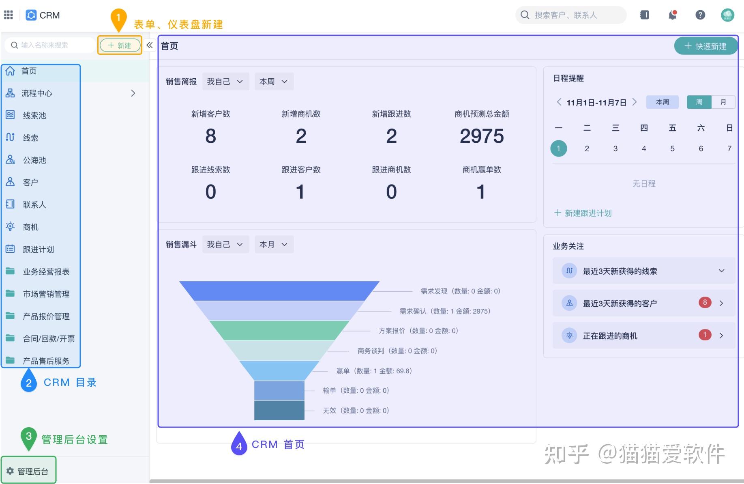Open the notebook icon in top bar
Image resolution: width=744 pixels, height=484 pixels.
click(x=644, y=15)
